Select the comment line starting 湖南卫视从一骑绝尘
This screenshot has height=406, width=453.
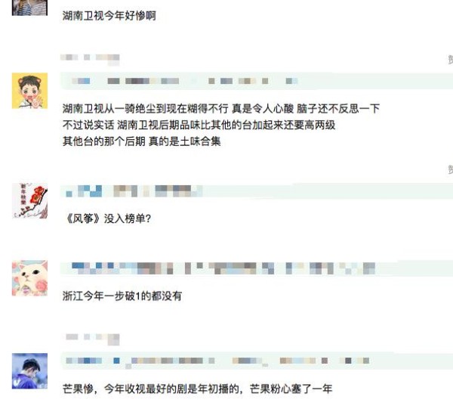(221, 109)
